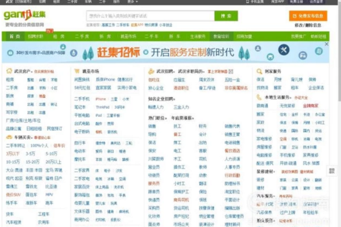Open the 租房 link under 武汉房产

[x=10, y=80]
